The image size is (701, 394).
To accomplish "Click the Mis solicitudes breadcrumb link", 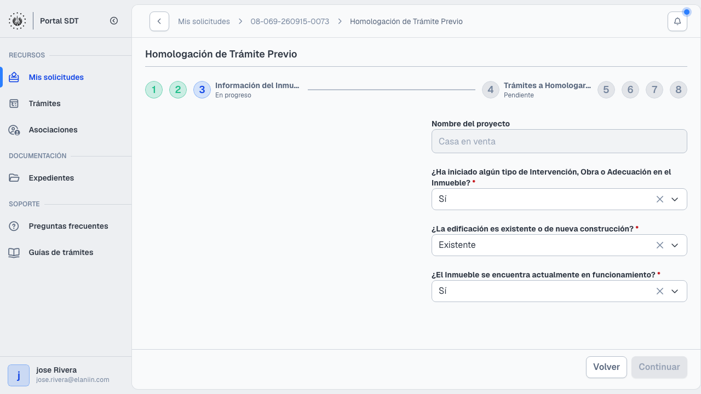I will click(x=204, y=21).
